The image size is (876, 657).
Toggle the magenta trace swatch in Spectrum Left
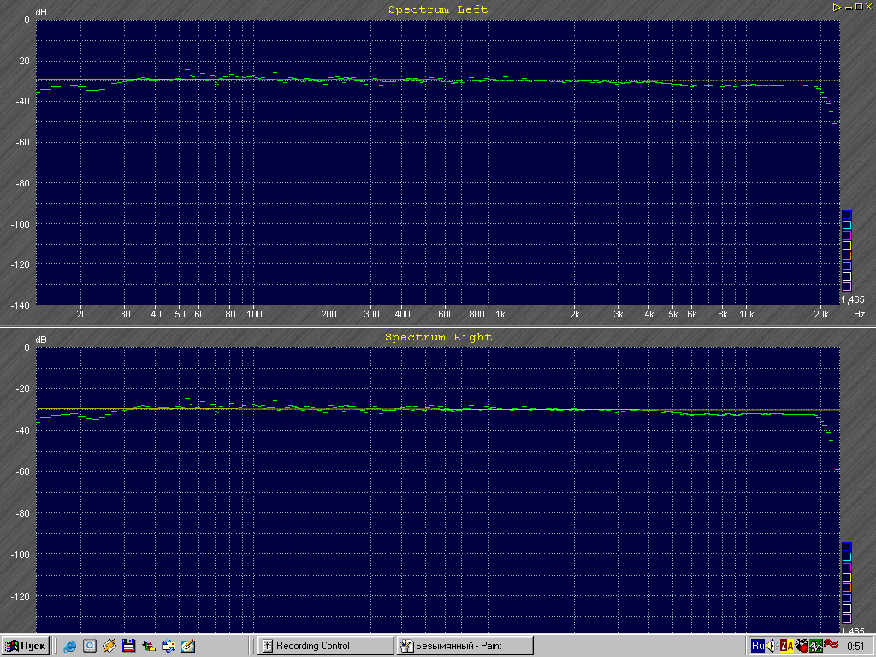tap(847, 235)
